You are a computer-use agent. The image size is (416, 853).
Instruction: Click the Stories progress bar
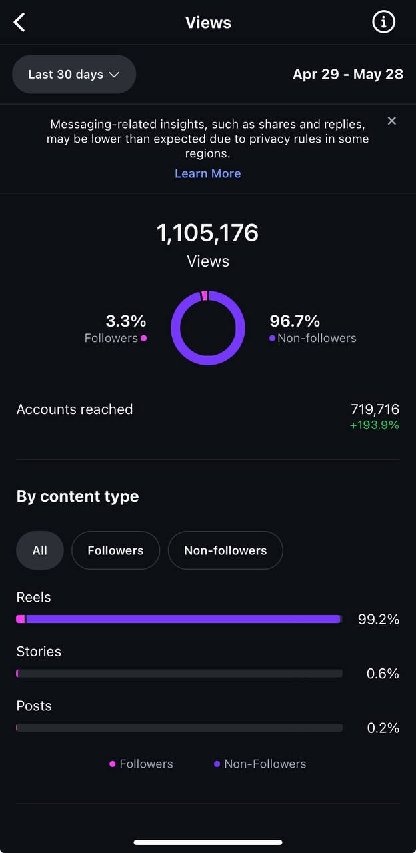179,674
